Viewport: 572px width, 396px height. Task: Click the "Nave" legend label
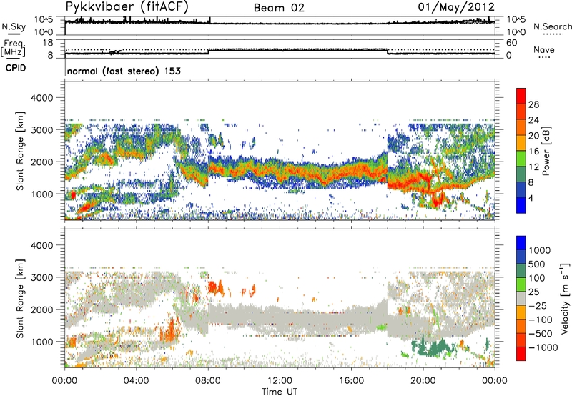[544, 49]
